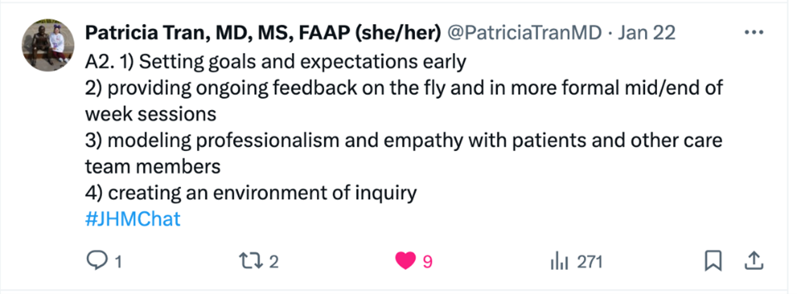Click the share upload arrow icon
Screen dimensions: 797x294
(x=753, y=261)
